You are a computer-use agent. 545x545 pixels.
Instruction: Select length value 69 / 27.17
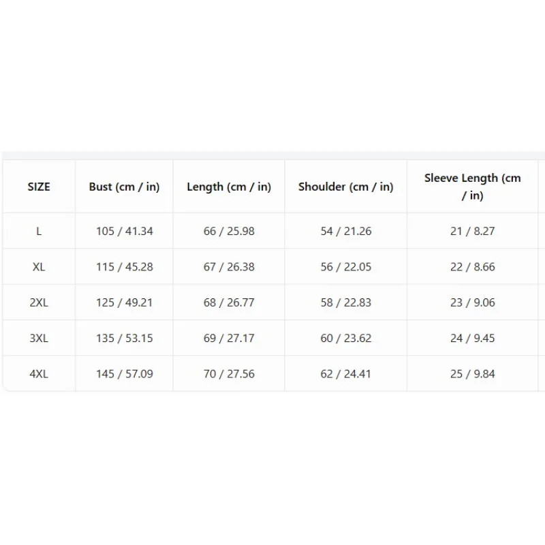[x=229, y=338]
